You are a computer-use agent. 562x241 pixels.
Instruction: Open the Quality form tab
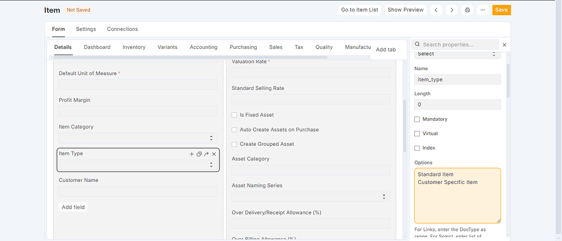[324, 47]
